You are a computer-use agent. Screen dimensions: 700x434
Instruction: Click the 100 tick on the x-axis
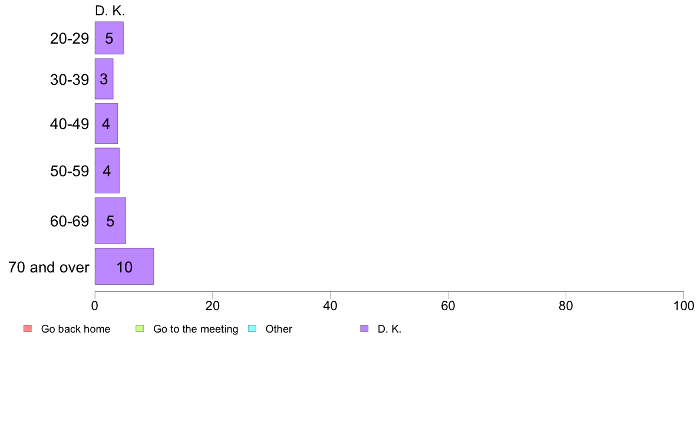684,305
